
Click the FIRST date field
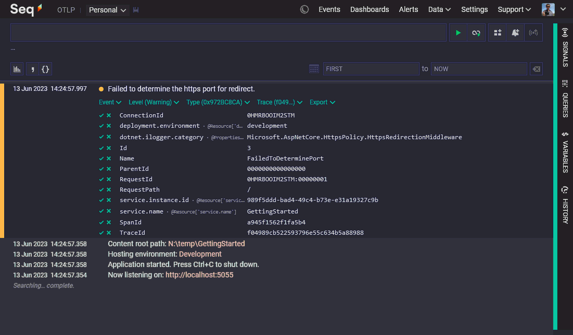click(x=371, y=69)
